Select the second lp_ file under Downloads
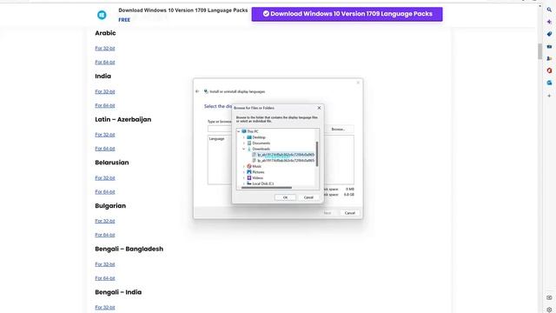556x313 pixels. (286, 160)
